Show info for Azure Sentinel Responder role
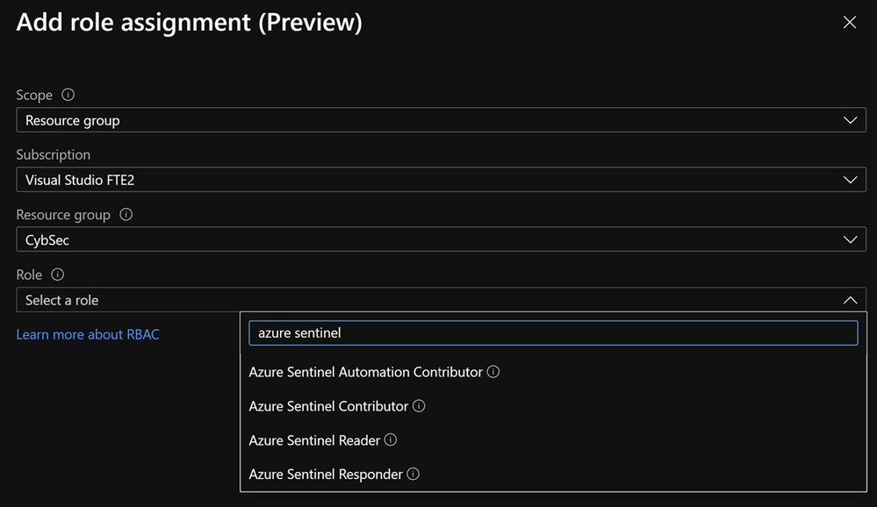This screenshot has height=507, width=877. (413, 475)
